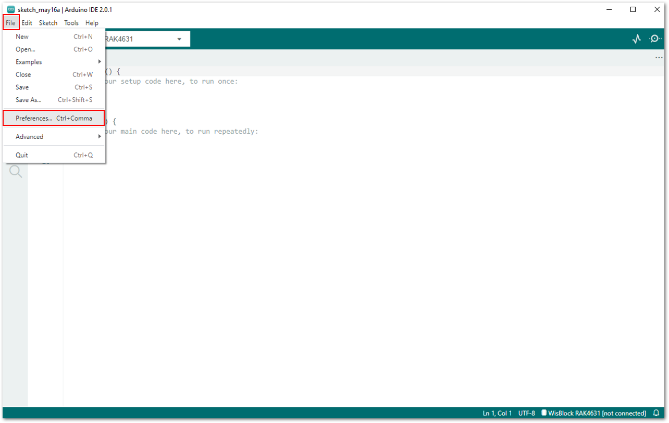The height and width of the screenshot is (423, 669).
Task: Choose New from the File menu
Action: (54, 36)
